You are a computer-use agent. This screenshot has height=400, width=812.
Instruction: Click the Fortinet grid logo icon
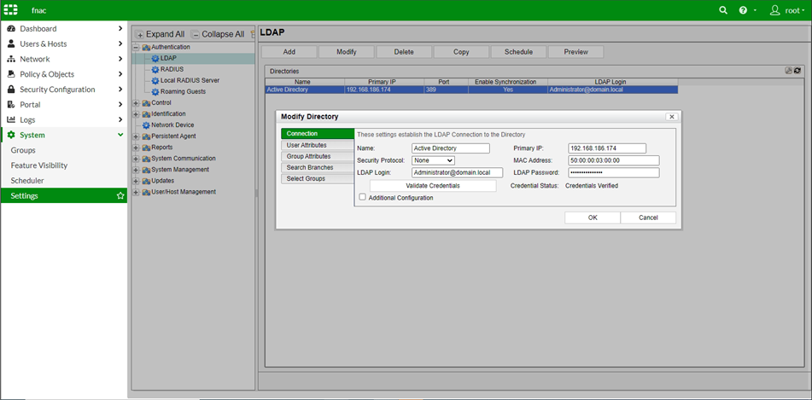point(12,10)
